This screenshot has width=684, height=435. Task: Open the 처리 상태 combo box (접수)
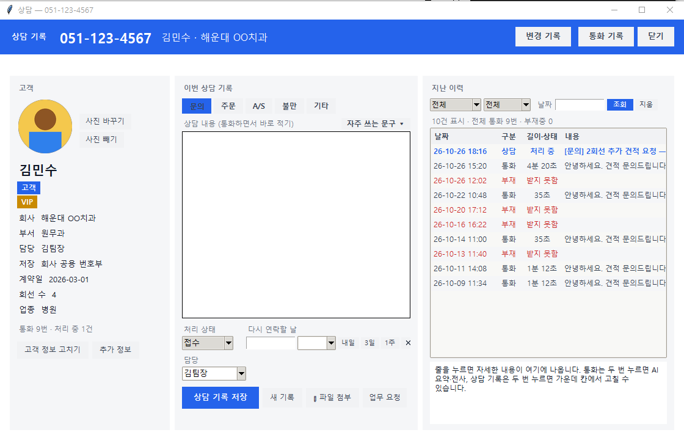(x=208, y=343)
